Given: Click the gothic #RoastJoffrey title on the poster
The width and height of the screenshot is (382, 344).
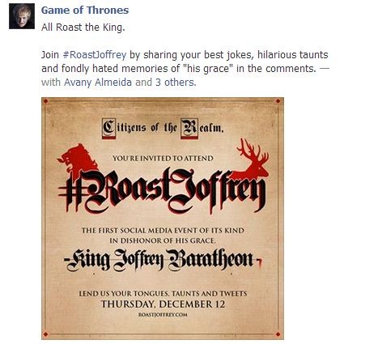Looking at the screenshot, I should (x=162, y=191).
